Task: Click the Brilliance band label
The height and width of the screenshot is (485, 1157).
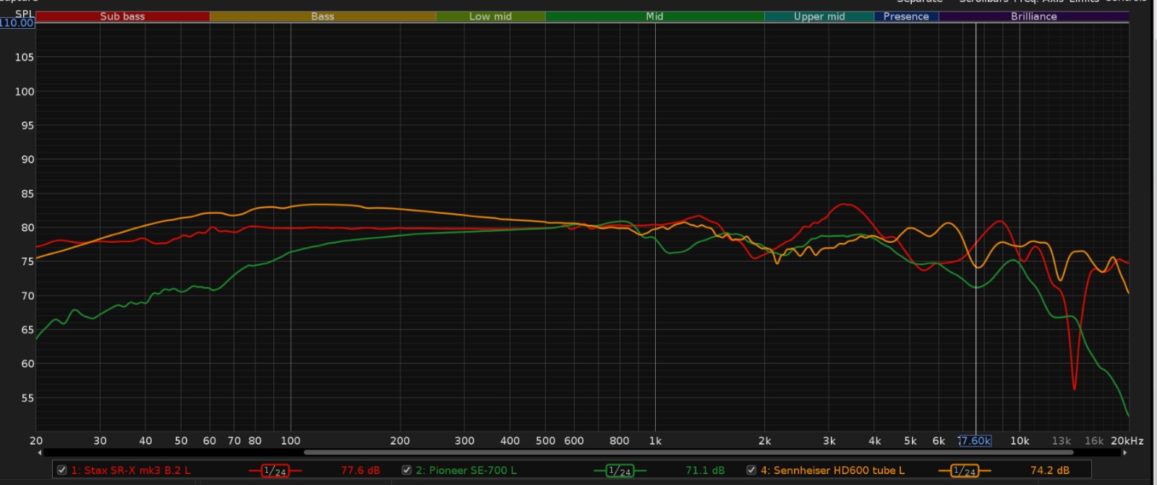Action: [x=1034, y=16]
